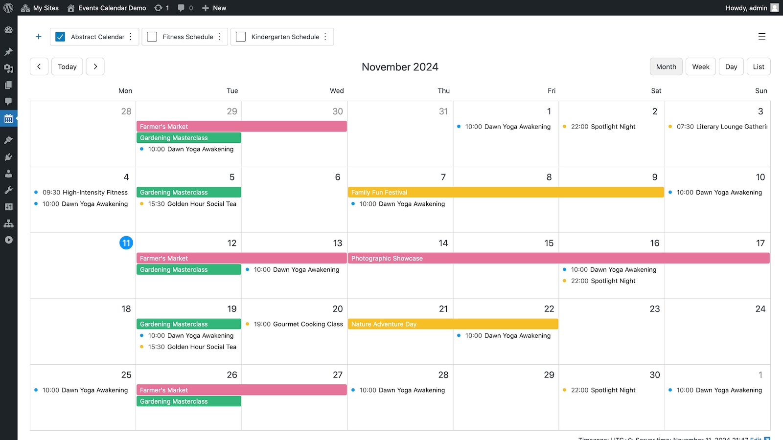The height and width of the screenshot is (440, 783).
Task: Open Gardening Masterclass on November 26
Action: point(189,401)
